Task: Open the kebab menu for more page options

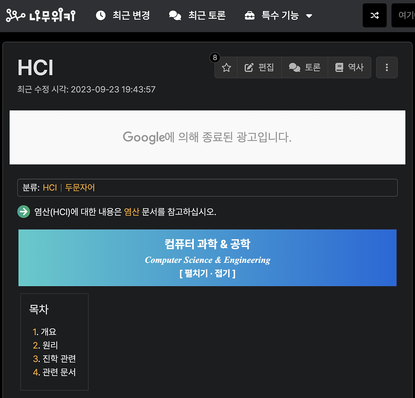Action: pyautogui.click(x=387, y=68)
